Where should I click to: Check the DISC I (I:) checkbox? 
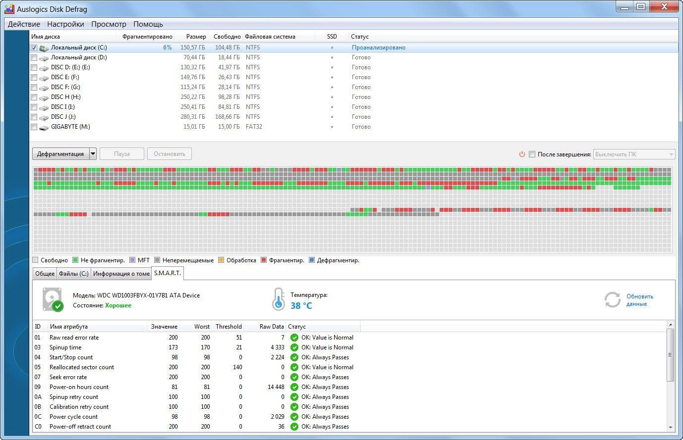click(34, 107)
